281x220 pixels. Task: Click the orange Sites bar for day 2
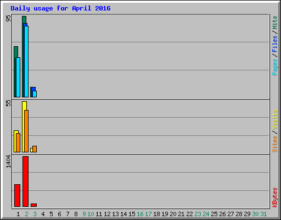tap(26, 131)
